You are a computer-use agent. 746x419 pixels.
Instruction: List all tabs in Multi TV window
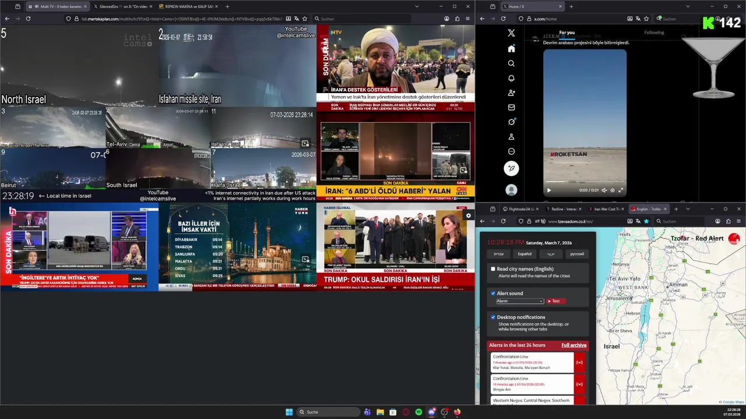[417, 6]
